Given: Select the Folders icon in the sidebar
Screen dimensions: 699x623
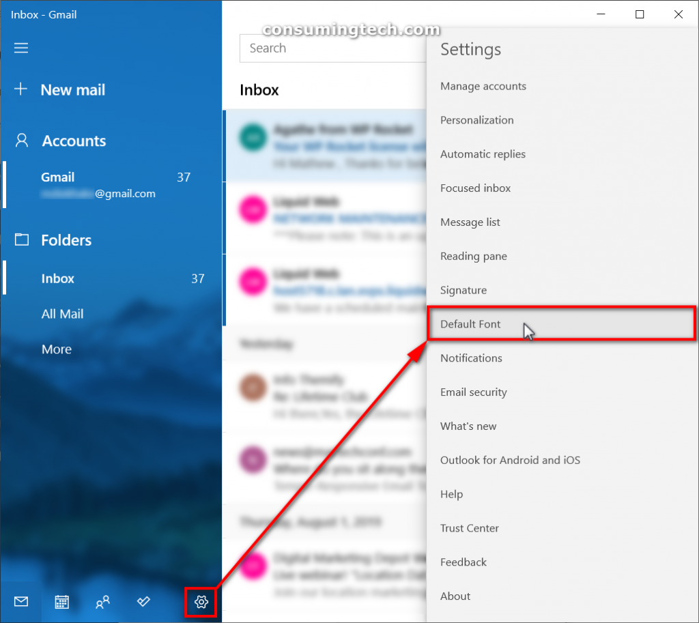Looking at the screenshot, I should click(20, 240).
